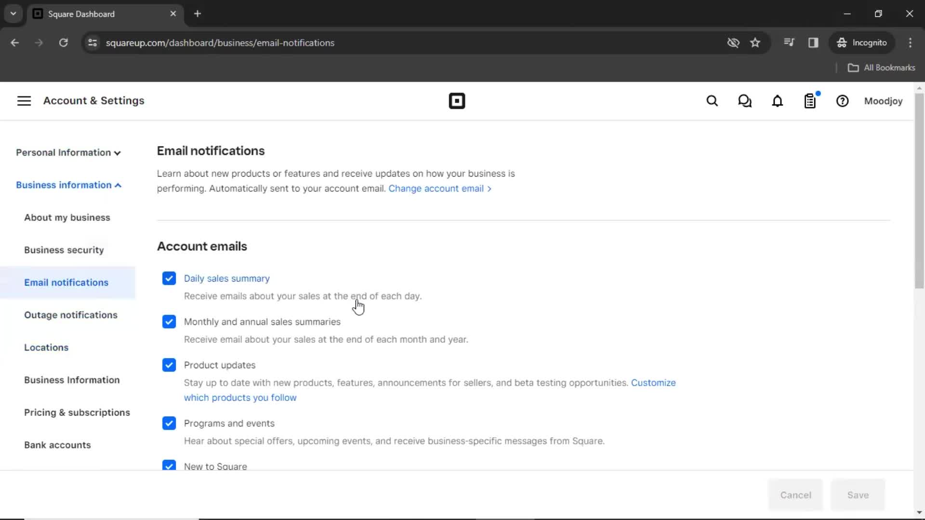Select Email notifications in sidebar
This screenshot has width=925, height=520.
tap(67, 283)
